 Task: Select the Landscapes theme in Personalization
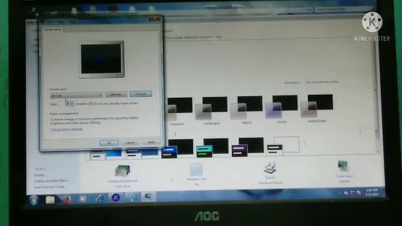212,111
